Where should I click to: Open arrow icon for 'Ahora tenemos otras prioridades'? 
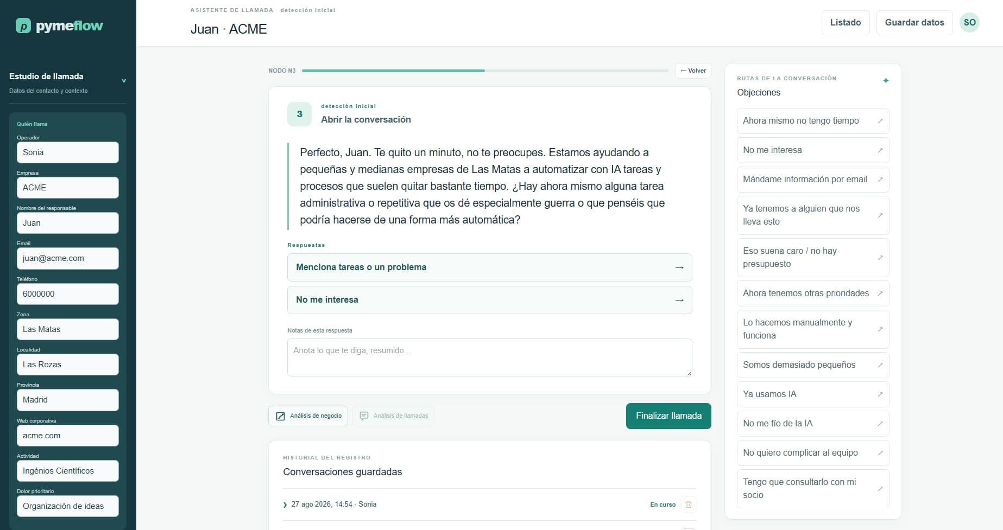[880, 293]
